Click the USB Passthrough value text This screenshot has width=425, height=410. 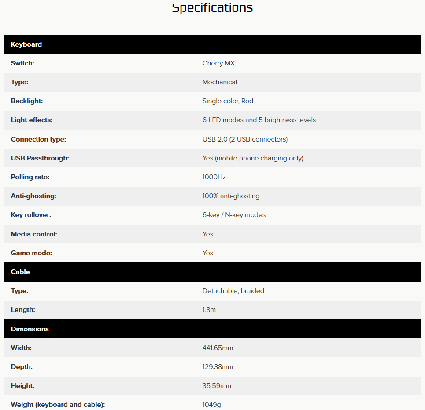253,158
